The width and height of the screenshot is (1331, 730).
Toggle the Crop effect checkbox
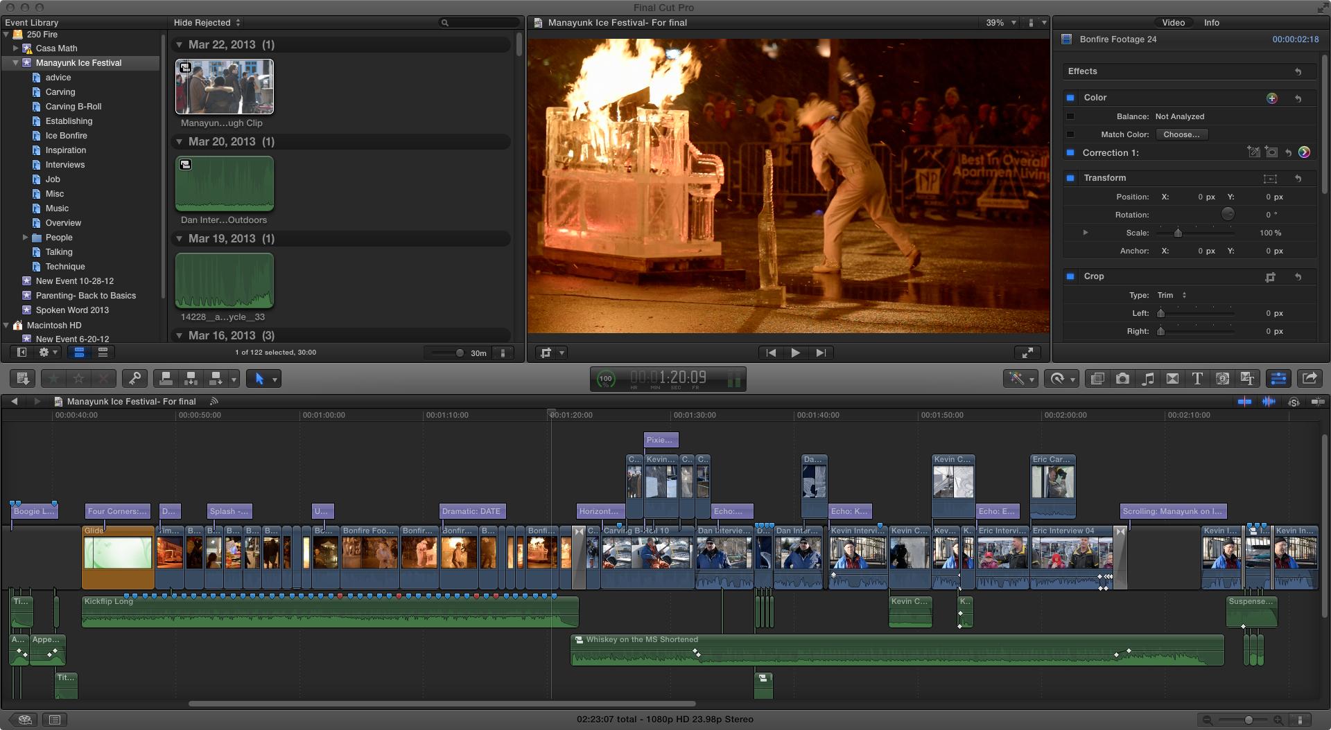(1070, 276)
